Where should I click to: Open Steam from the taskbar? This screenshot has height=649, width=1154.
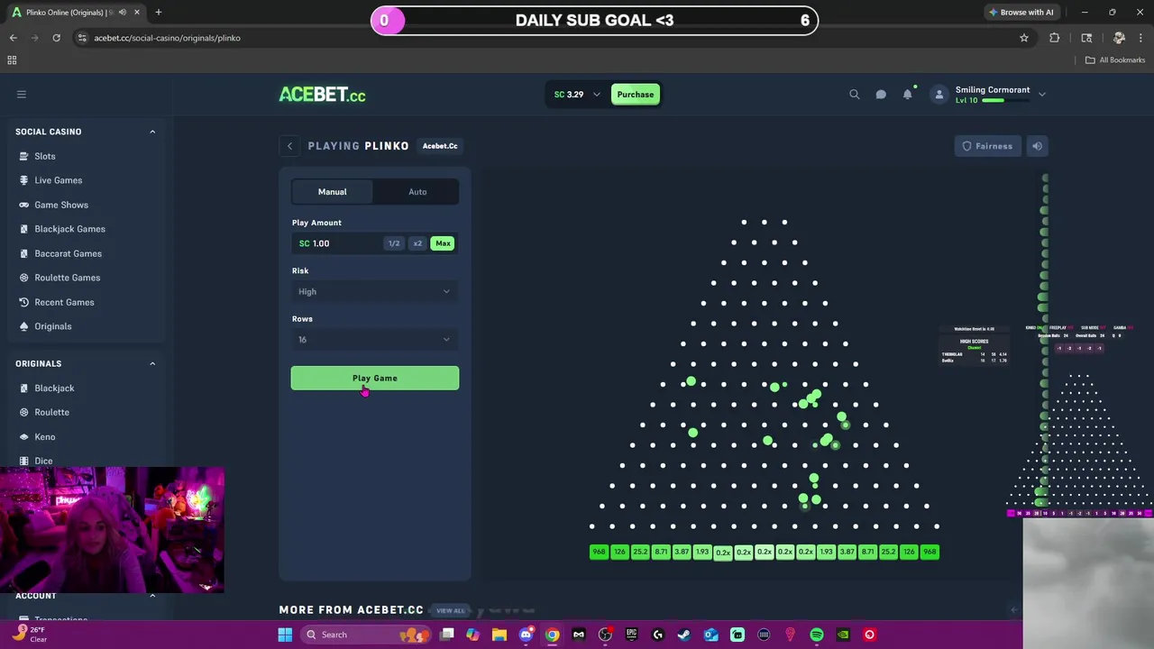coord(683,635)
